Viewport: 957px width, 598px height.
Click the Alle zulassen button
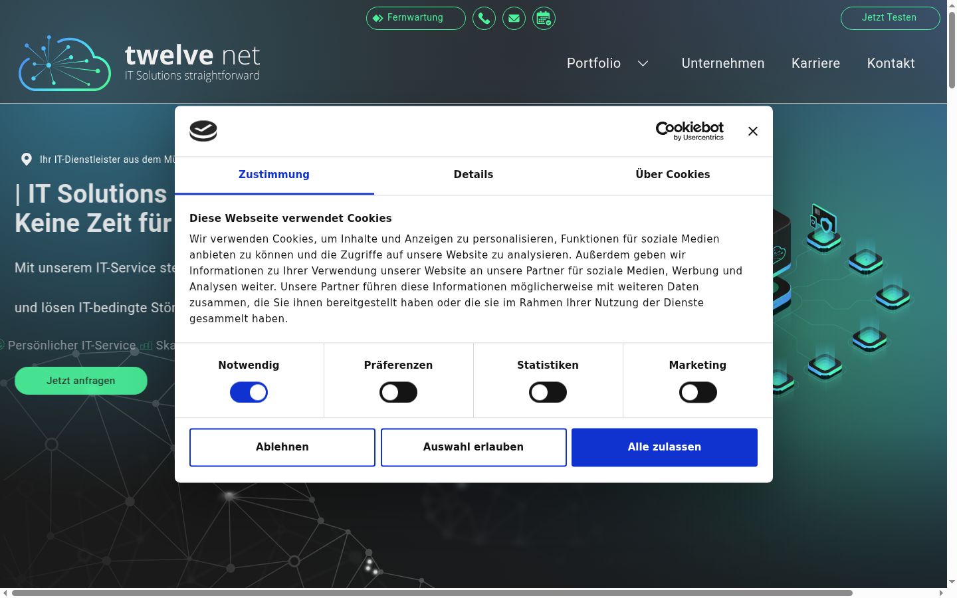point(665,447)
